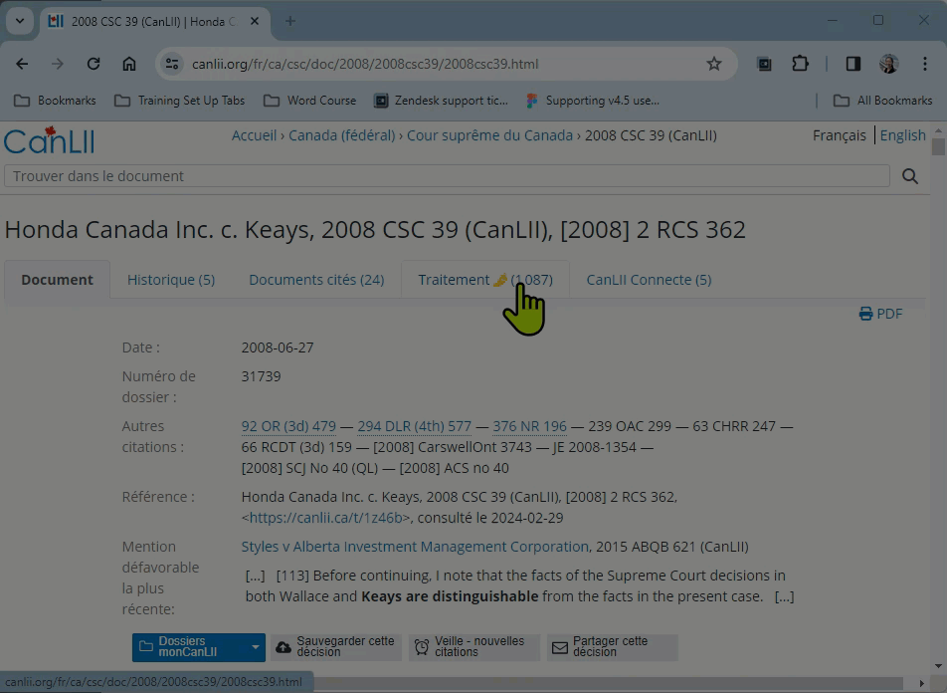Go back to previous page

[x=22, y=64]
